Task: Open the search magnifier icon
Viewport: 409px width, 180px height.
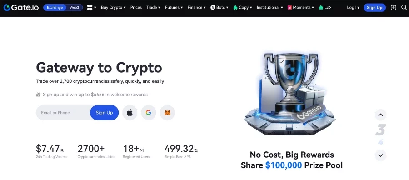Action: point(404,8)
